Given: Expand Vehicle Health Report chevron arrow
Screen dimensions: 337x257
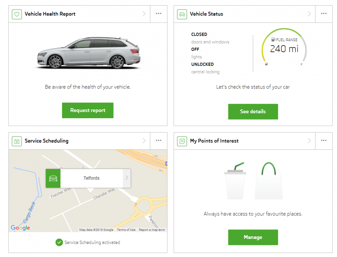Looking at the screenshot, I should point(144,14).
